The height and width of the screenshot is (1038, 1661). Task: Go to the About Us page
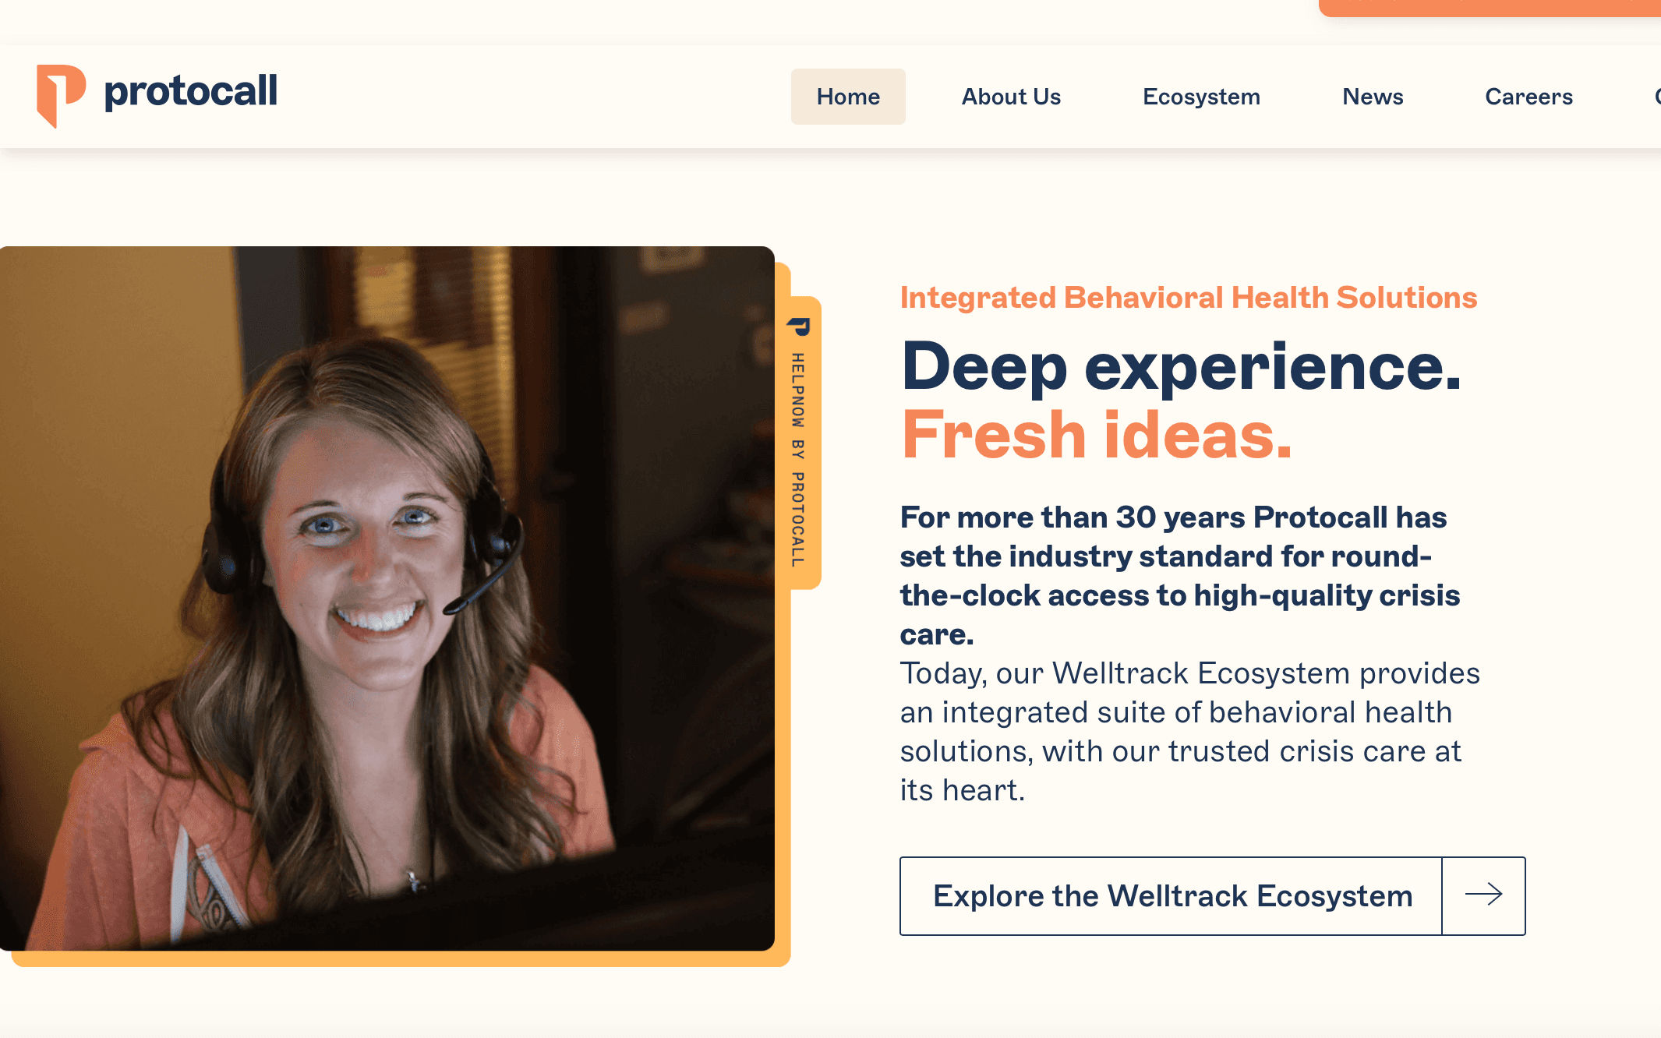pos(1011,97)
